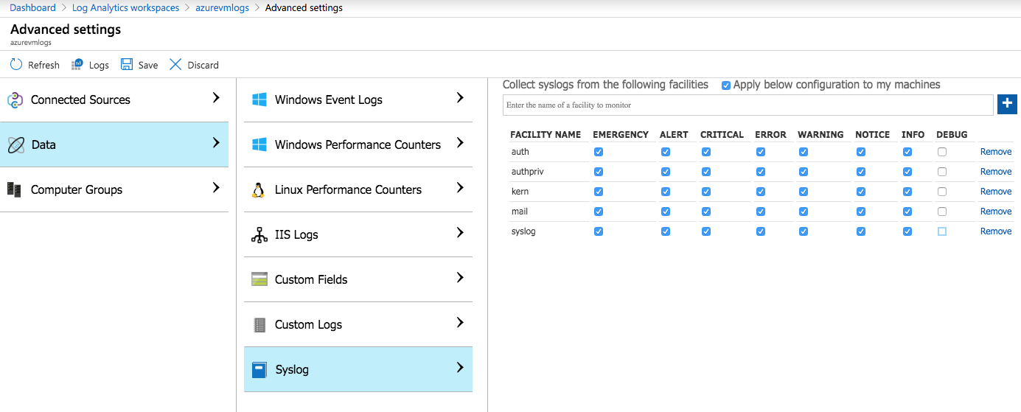This screenshot has height=412, width=1021.
Task: Click the DEBUG column header
Action: 952,135
